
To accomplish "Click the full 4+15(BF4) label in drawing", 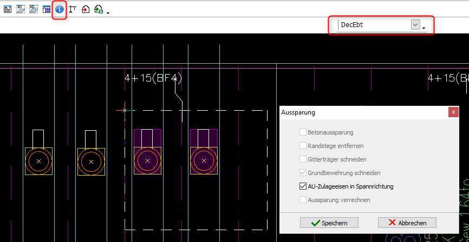I will click(x=153, y=78).
